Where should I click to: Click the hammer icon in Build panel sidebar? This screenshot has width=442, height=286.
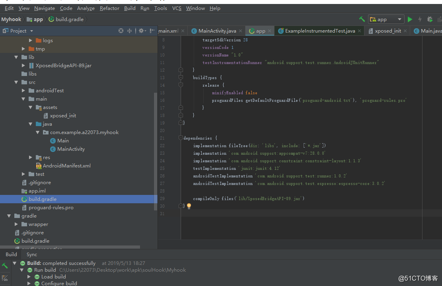[5, 265]
